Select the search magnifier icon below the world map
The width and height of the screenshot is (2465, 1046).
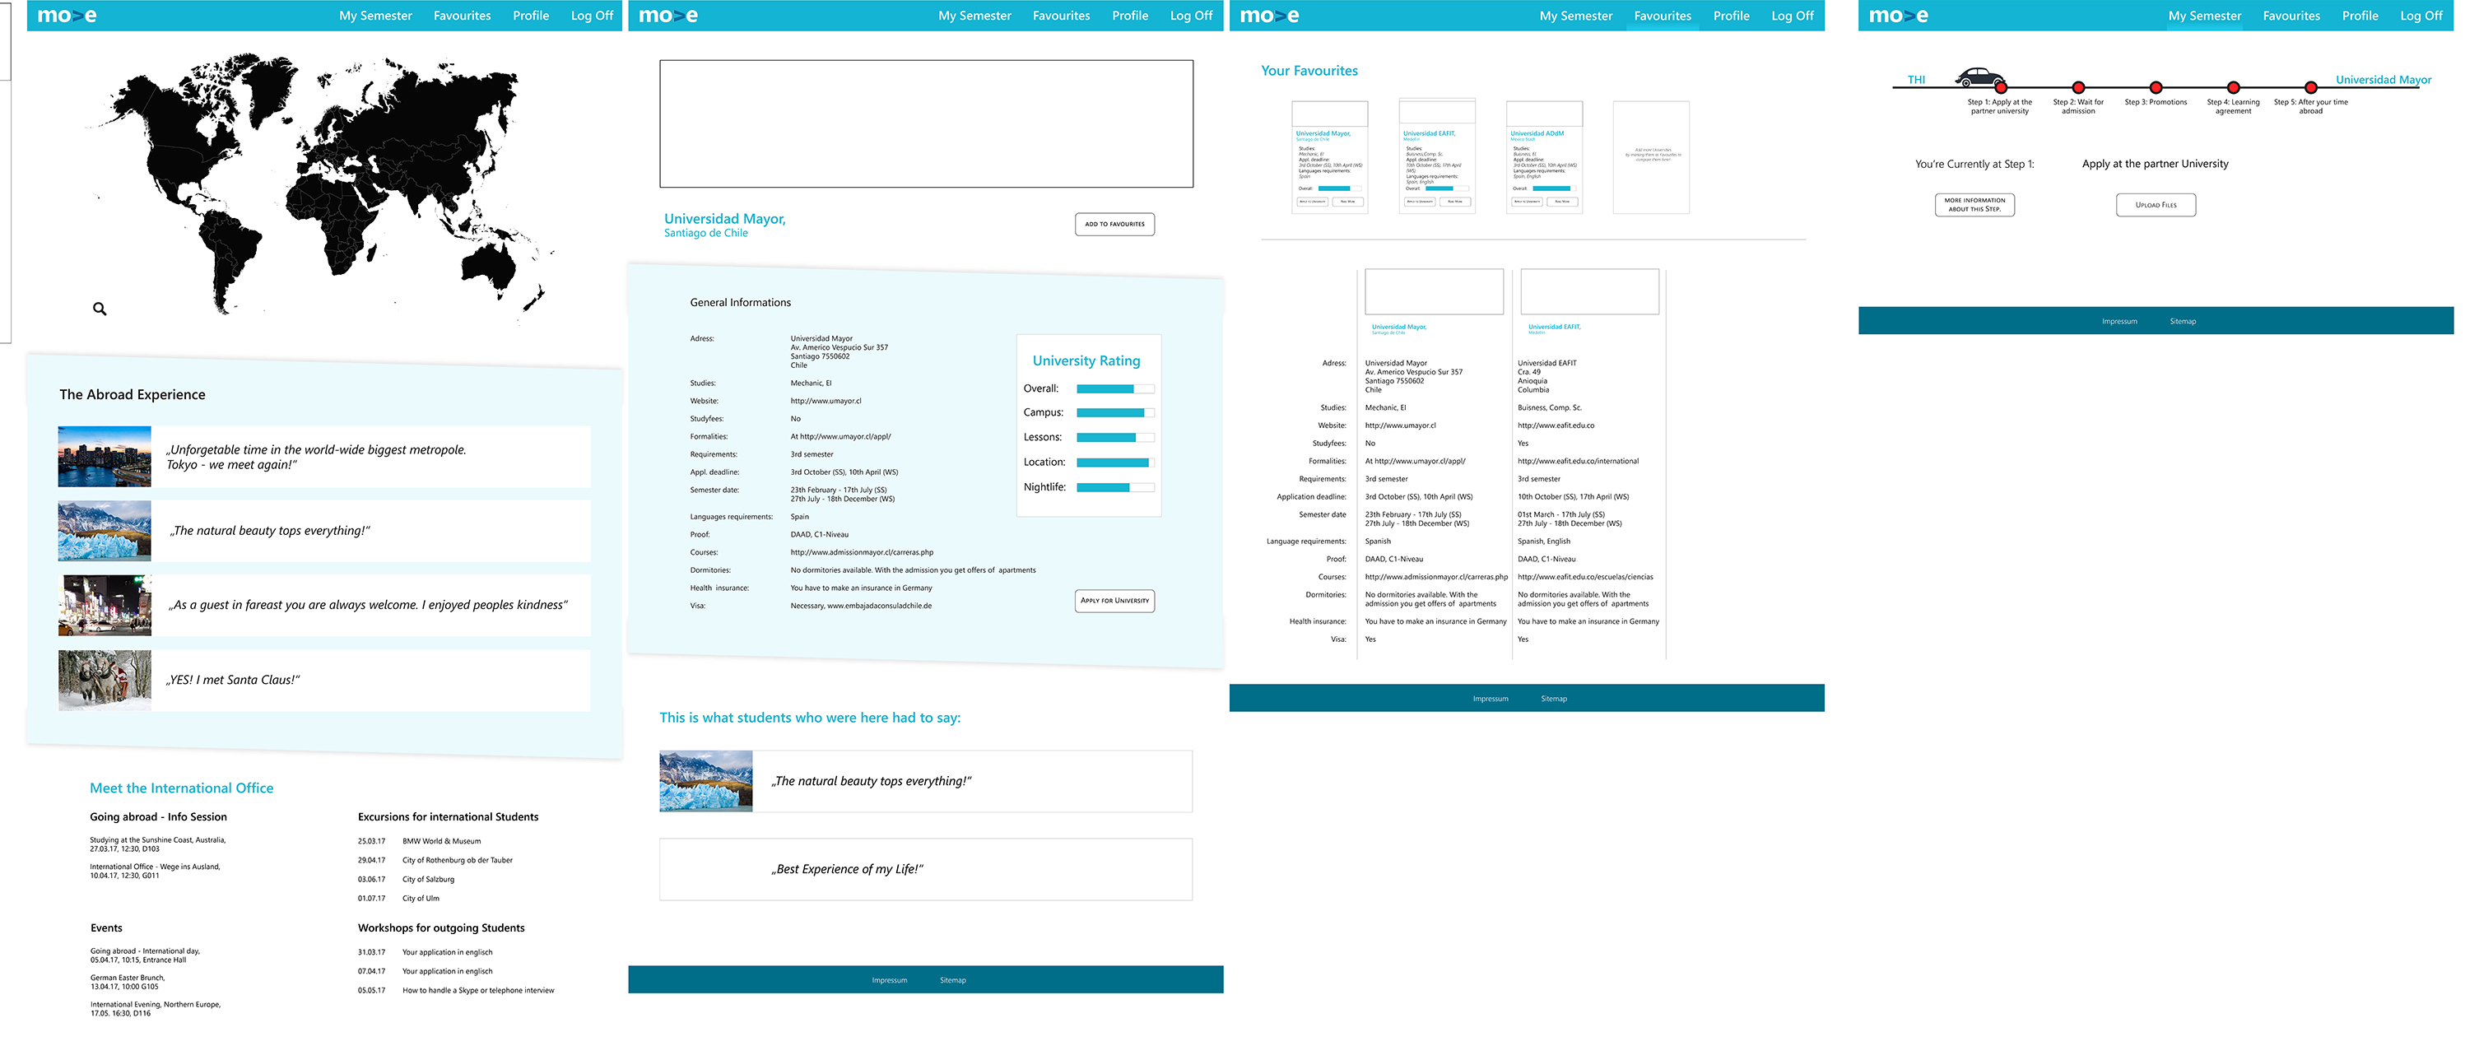100,308
